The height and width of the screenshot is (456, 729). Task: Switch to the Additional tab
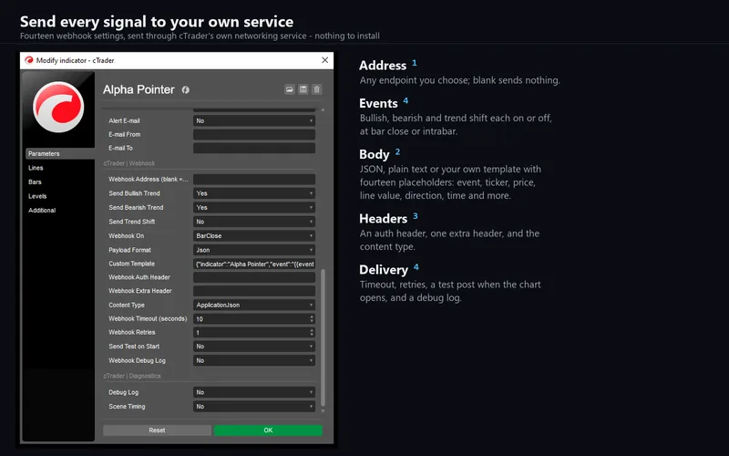[42, 211]
